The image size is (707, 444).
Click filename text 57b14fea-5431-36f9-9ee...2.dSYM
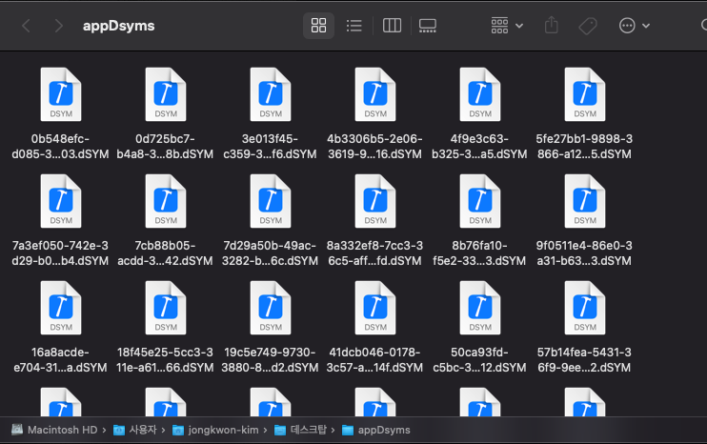[x=584, y=360]
